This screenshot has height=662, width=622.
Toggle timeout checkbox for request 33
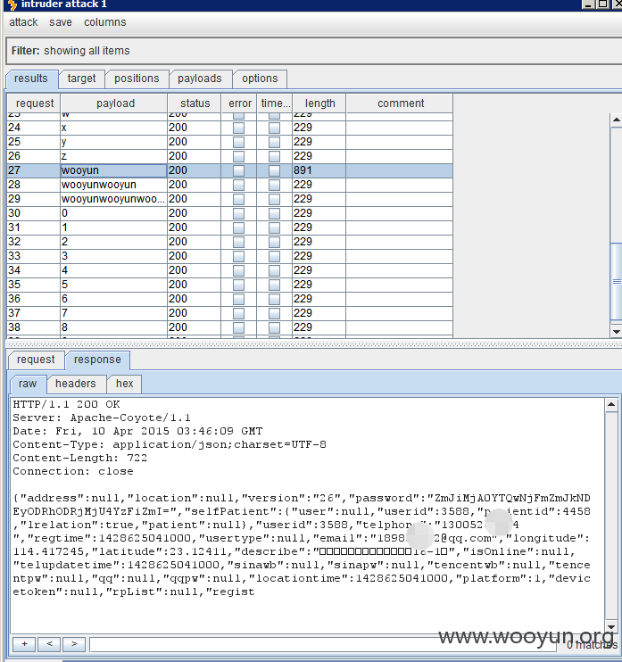(x=275, y=256)
